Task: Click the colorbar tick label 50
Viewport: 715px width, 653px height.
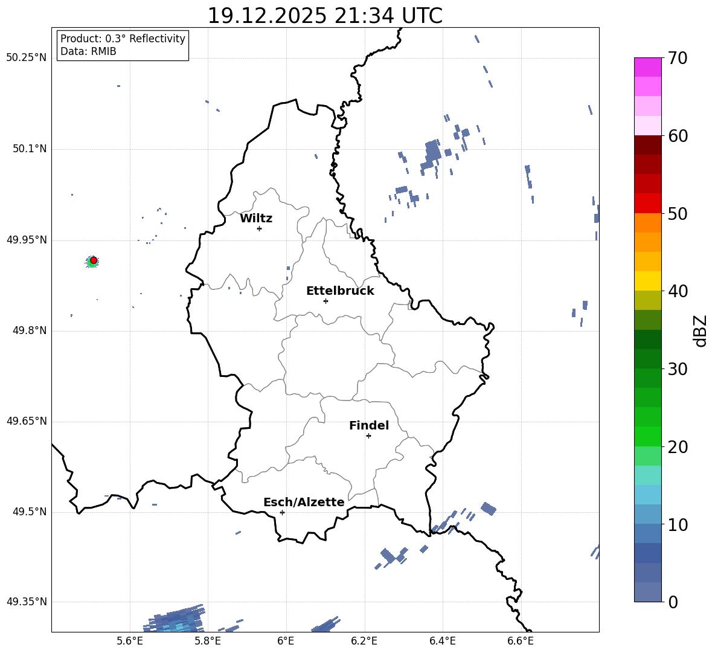Action: [x=678, y=214]
